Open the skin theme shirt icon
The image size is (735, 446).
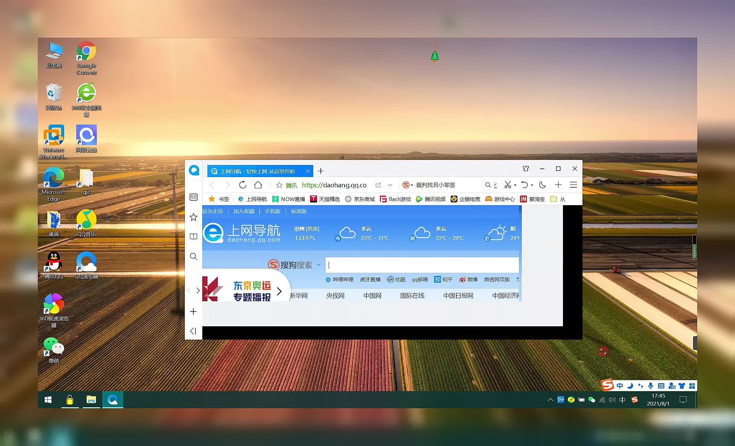[x=525, y=168]
